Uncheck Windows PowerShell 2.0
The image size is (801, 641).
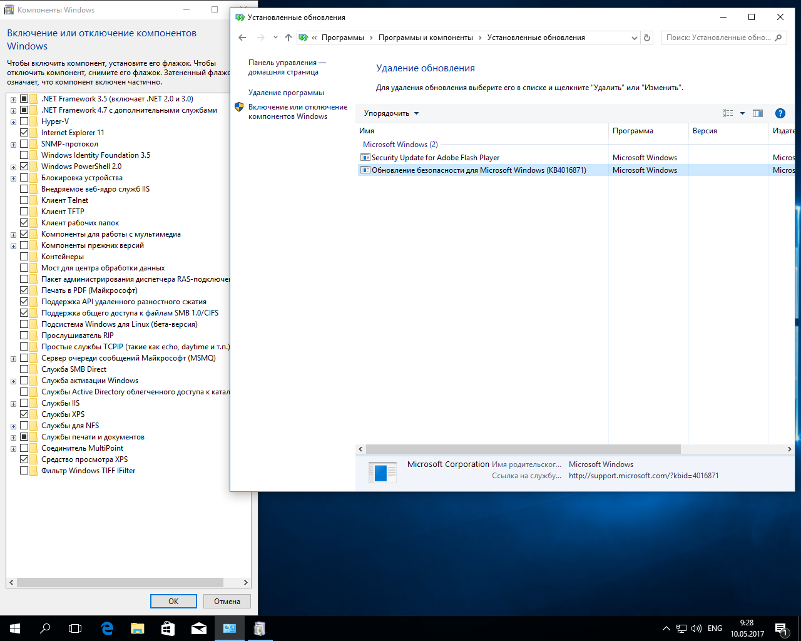24,167
